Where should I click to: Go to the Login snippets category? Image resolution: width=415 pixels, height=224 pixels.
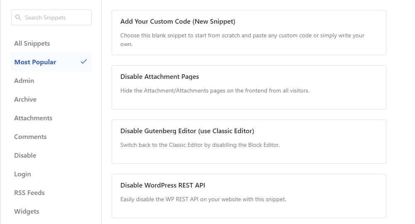[22, 174]
